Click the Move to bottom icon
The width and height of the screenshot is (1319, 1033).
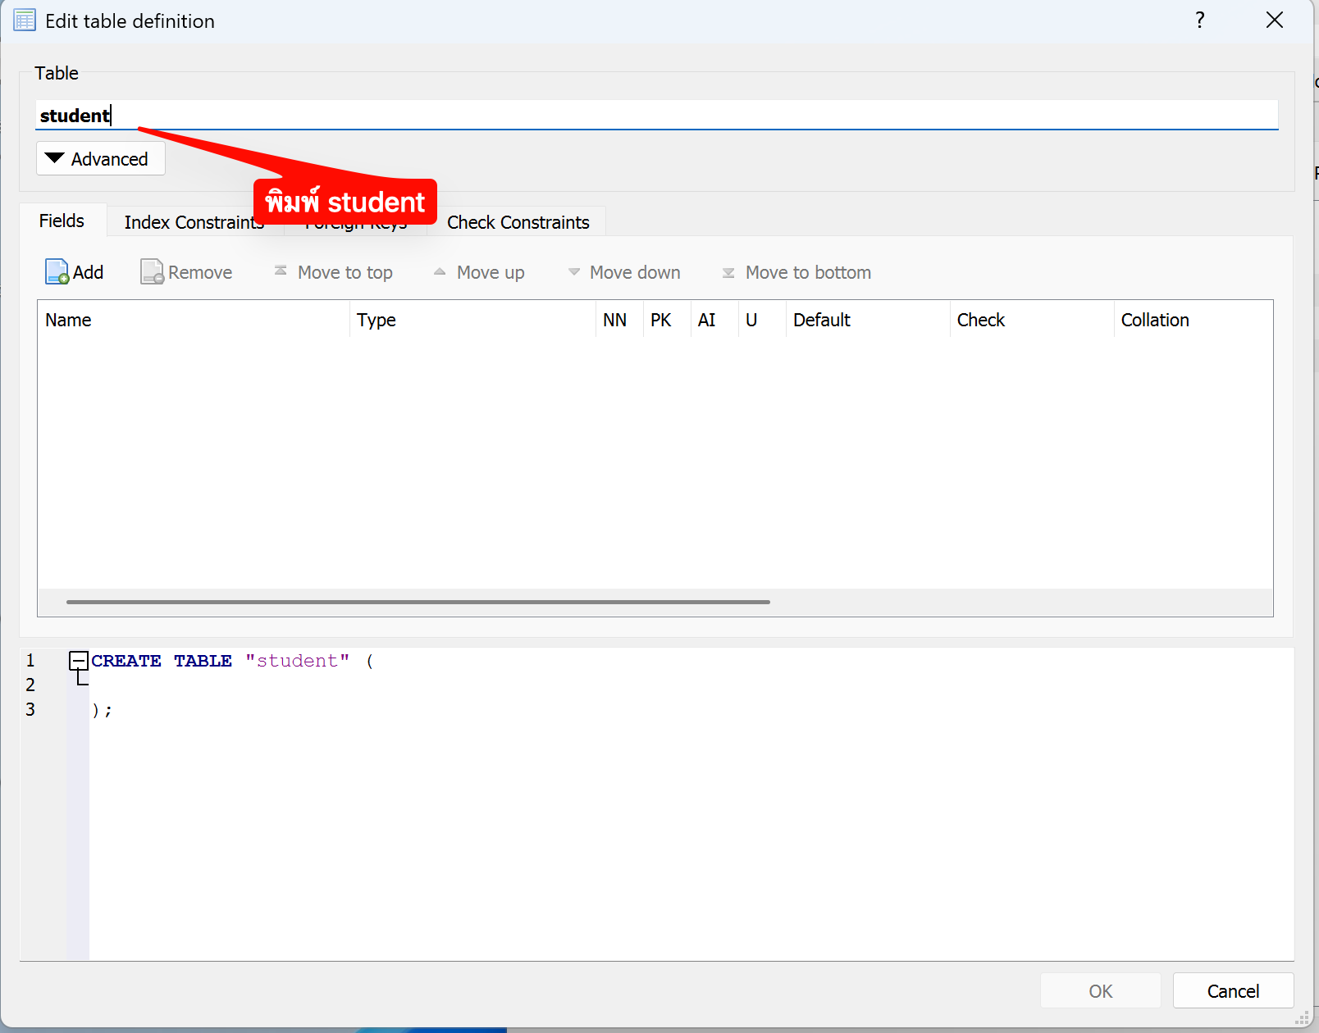(728, 273)
